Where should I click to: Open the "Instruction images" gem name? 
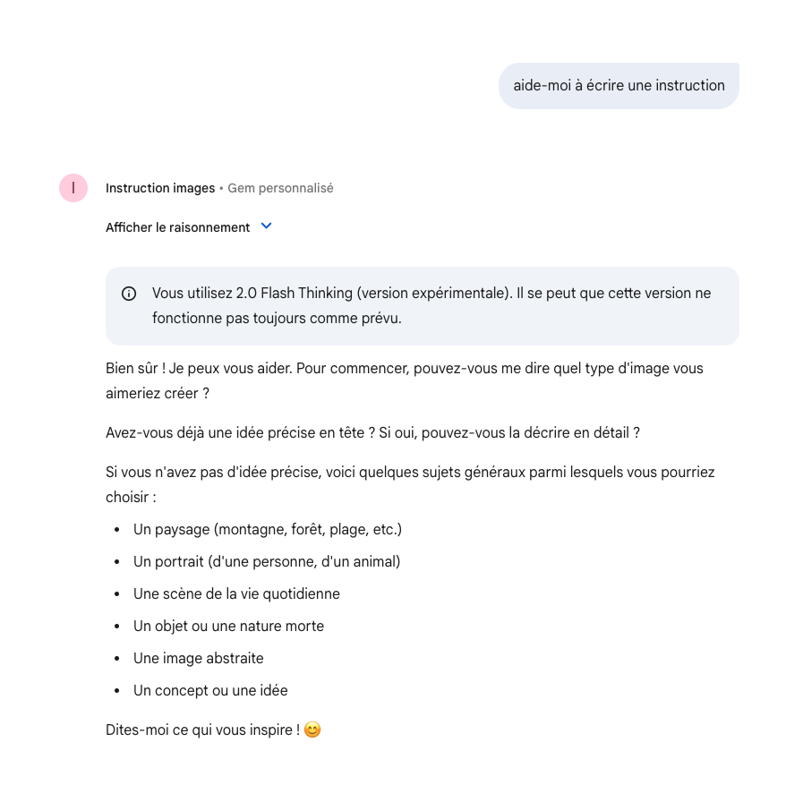(160, 188)
